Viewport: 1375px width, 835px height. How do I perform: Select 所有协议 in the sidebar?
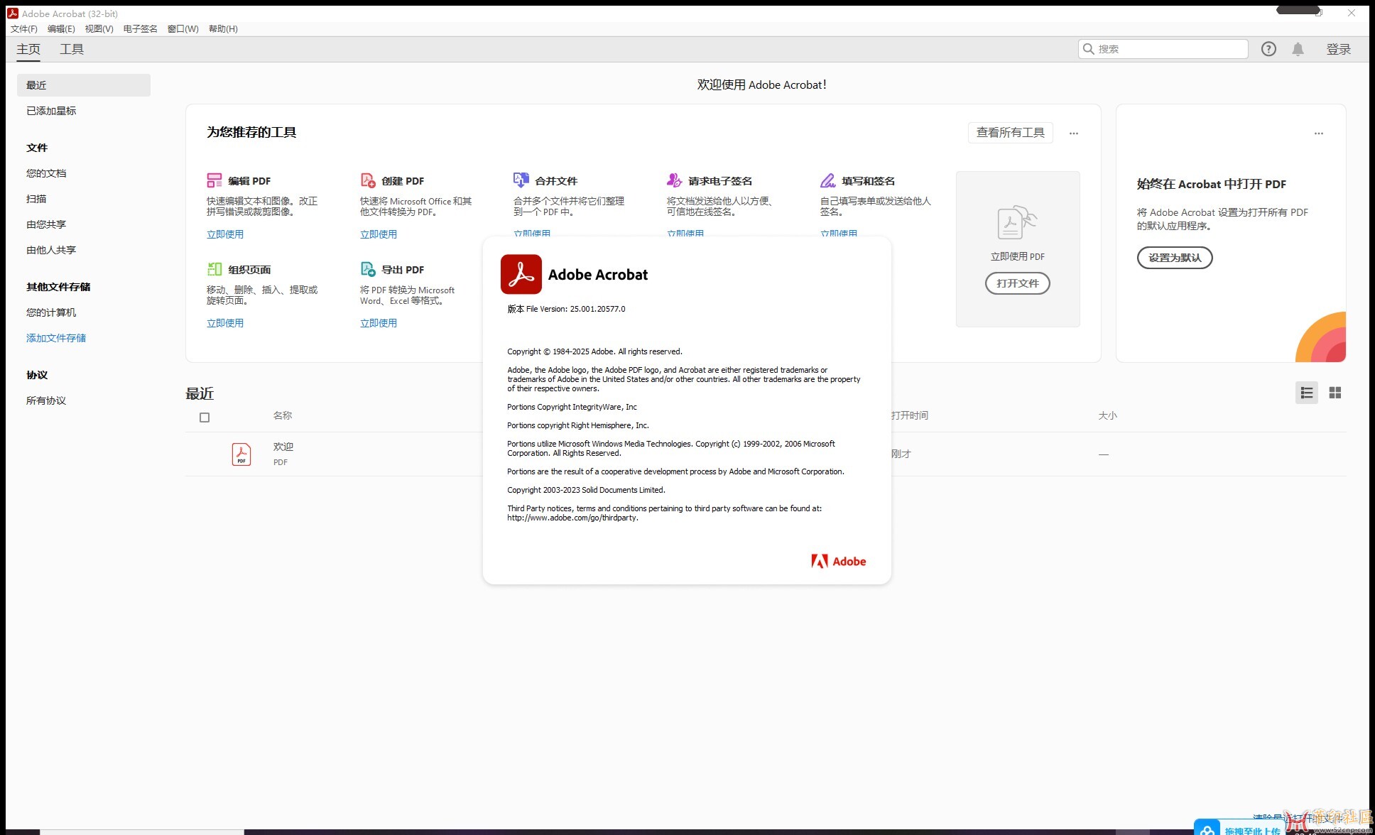click(46, 400)
